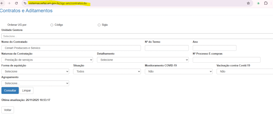Expand the Natureza da Contratação dropdown

(47, 60)
